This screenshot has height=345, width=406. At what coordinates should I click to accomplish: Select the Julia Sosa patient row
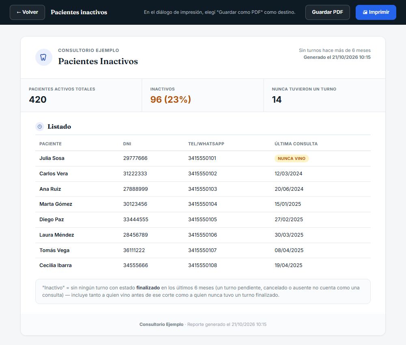click(x=203, y=158)
